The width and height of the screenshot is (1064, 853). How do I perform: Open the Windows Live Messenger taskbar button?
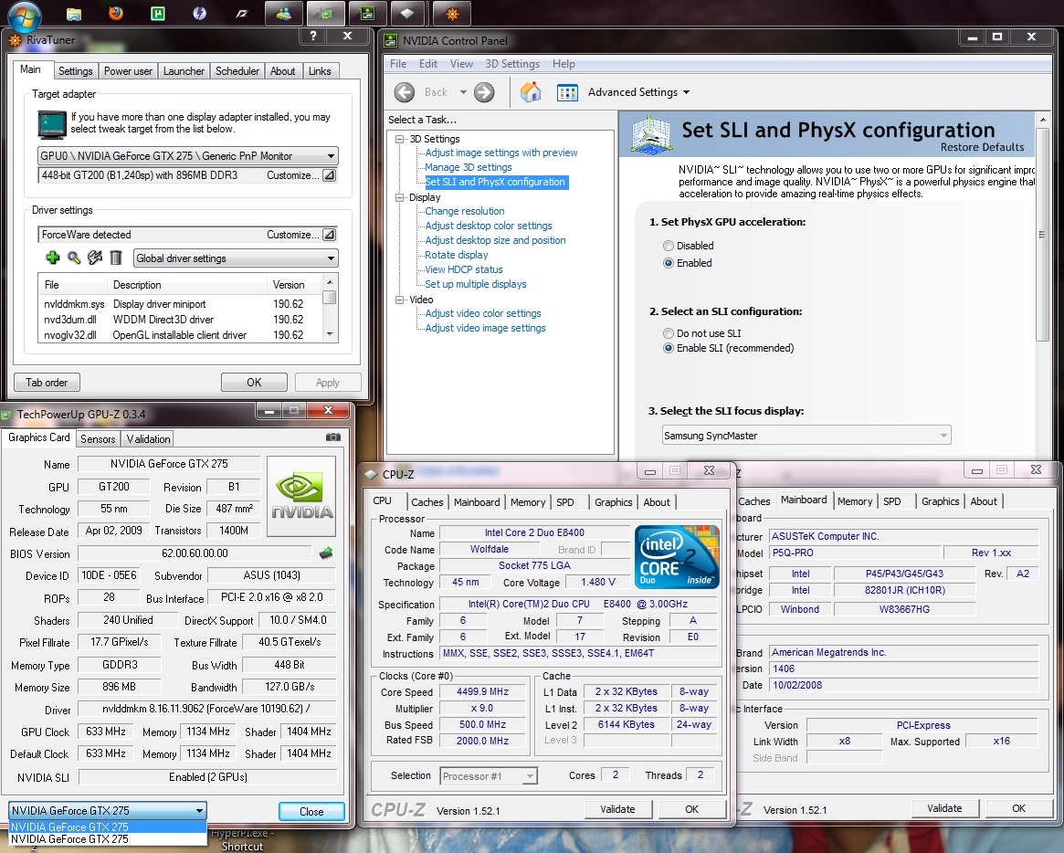pyautogui.click(x=284, y=13)
